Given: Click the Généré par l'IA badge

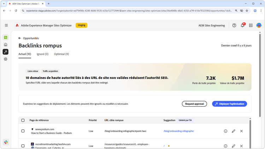Looking at the screenshot, I should (185, 120).
